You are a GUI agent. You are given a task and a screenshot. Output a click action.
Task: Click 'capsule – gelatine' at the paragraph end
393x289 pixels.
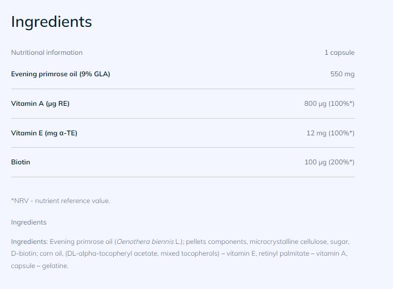(x=40, y=265)
